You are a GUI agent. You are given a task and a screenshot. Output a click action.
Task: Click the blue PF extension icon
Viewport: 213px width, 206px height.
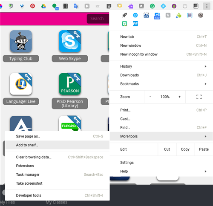[135, 23]
